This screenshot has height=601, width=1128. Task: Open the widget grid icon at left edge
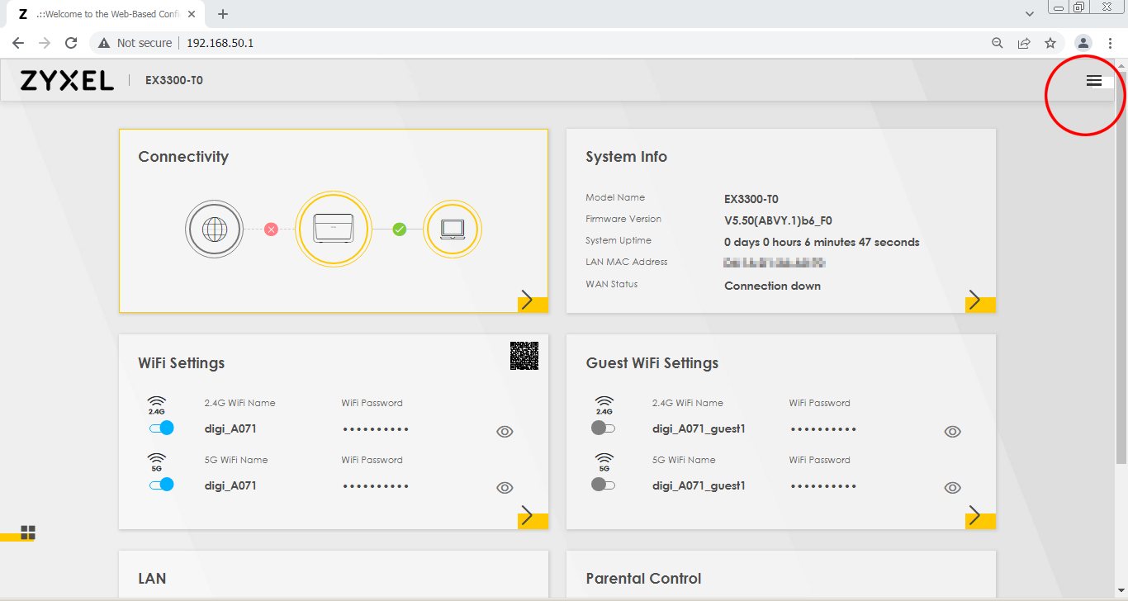coord(28,532)
